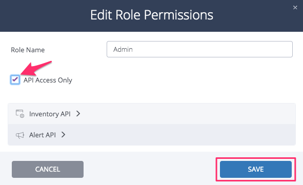
Task: Click empty space in Inventory API row
Action: click(188, 114)
